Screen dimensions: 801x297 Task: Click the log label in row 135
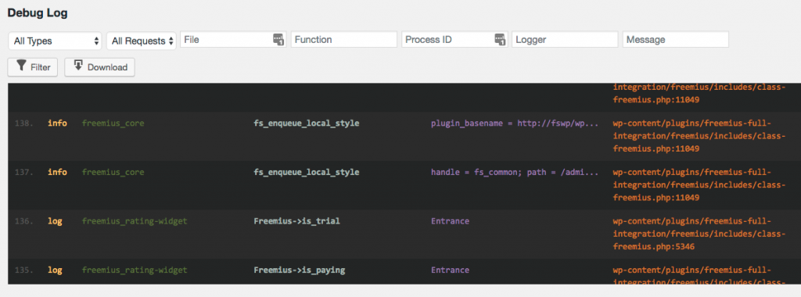click(x=55, y=270)
